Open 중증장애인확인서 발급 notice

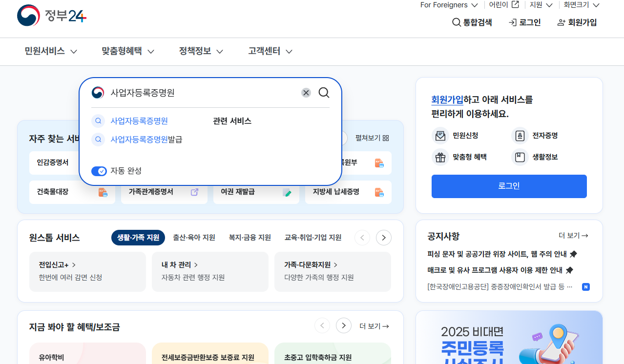coord(499,287)
